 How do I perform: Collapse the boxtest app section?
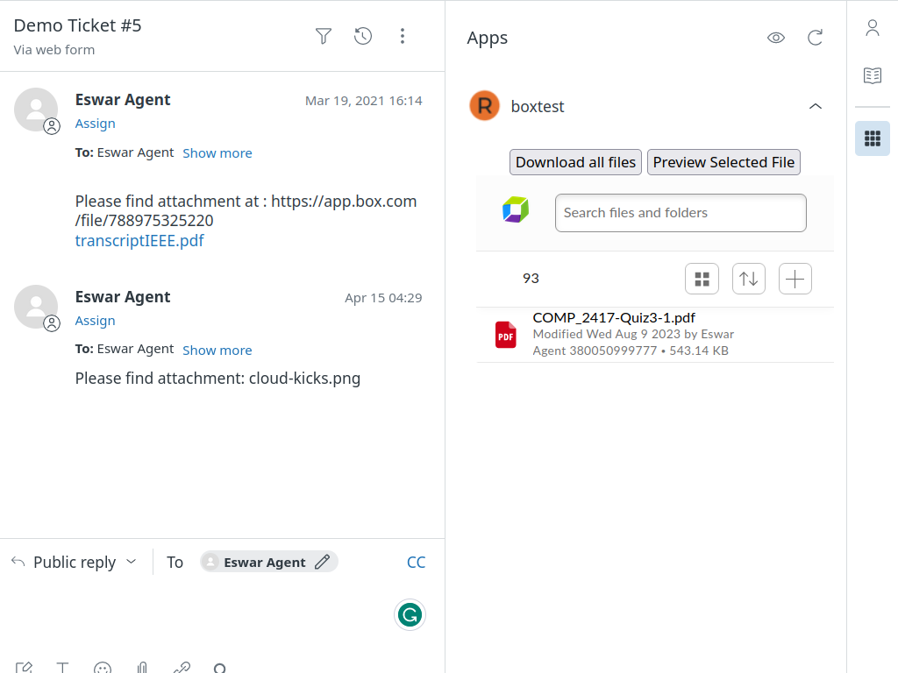[x=815, y=106]
